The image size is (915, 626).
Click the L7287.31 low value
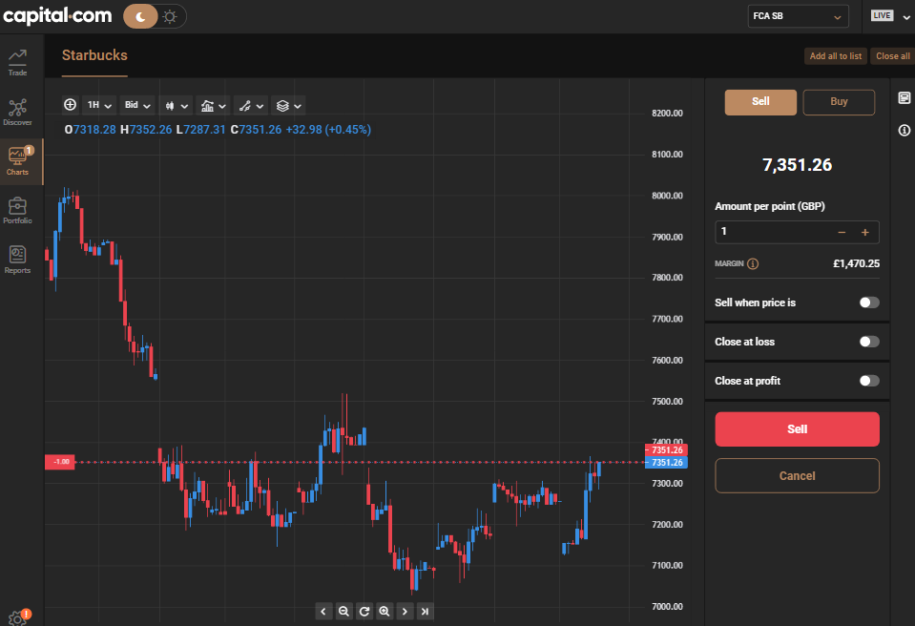pos(200,130)
